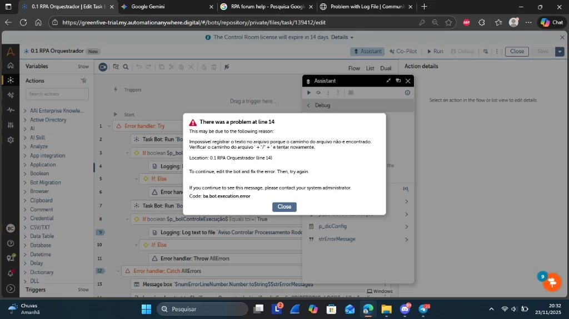
Task: Open File Explorer from the taskbar
Action: point(387,309)
